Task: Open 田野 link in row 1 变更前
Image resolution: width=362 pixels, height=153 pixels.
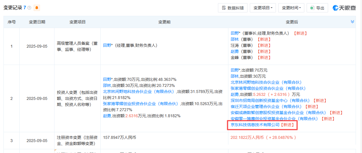Action: click(108, 45)
